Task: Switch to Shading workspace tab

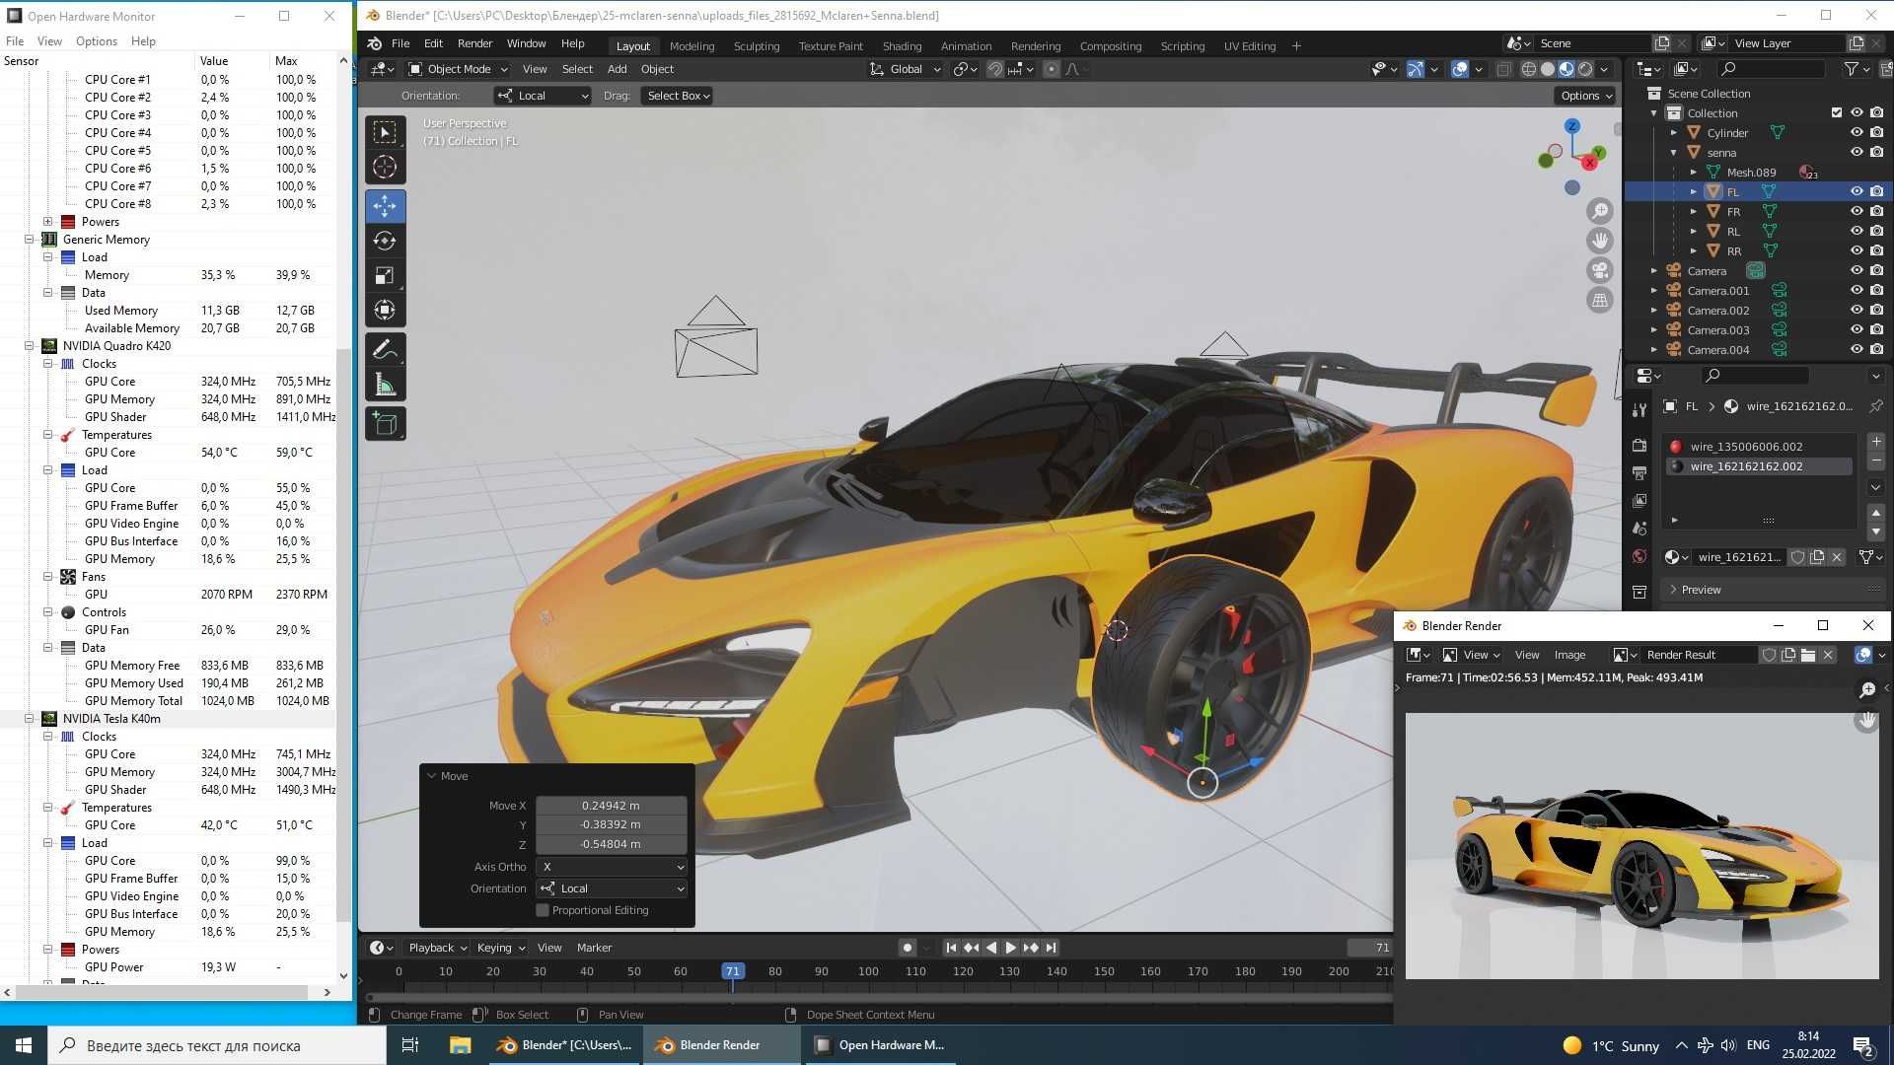Action: click(x=902, y=46)
